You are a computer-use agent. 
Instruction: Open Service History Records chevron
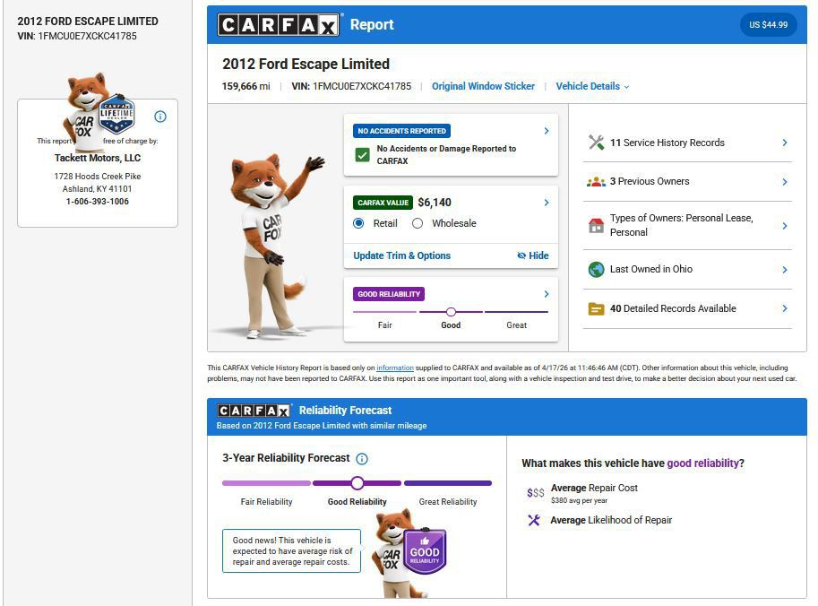pos(785,143)
